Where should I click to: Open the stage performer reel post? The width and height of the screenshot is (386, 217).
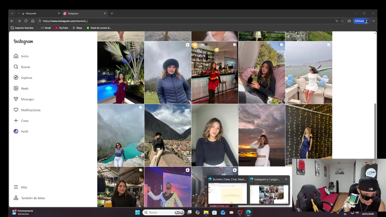pos(168,187)
